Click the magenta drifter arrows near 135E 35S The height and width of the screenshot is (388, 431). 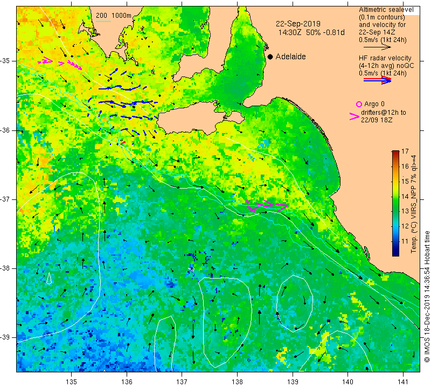[60, 63]
